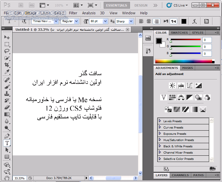Select the Horizontal Type tool
222x182 pixels.
click(7, 143)
